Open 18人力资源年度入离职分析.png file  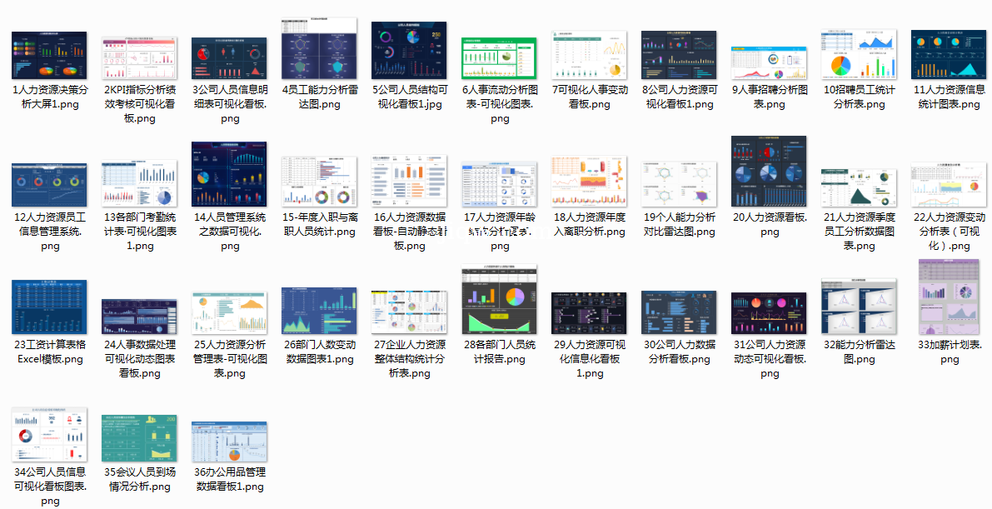tap(590, 182)
